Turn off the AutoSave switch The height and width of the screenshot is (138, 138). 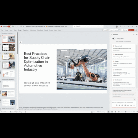pyautogui.click(x=9, y=26)
